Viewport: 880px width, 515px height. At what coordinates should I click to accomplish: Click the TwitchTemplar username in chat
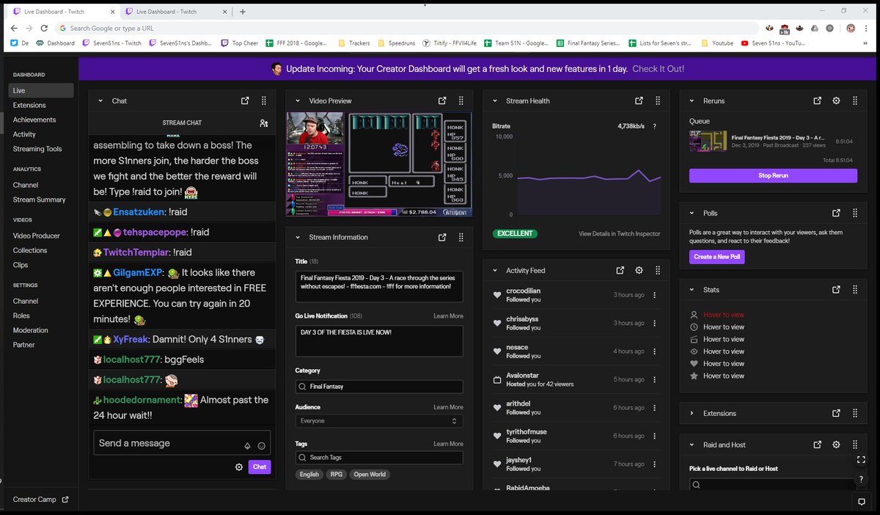(136, 252)
